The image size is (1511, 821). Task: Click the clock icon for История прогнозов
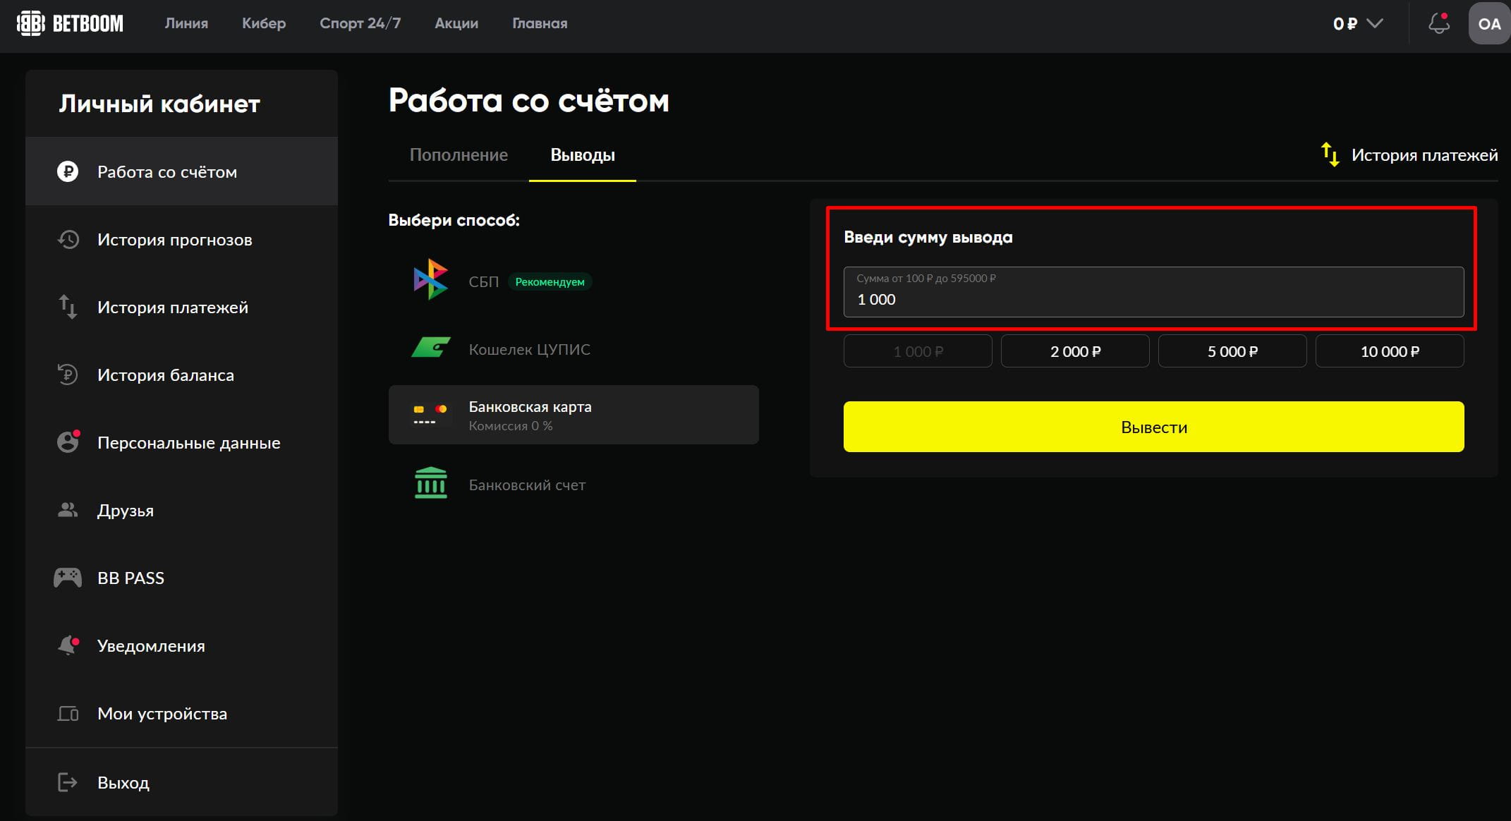click(68, 239)
